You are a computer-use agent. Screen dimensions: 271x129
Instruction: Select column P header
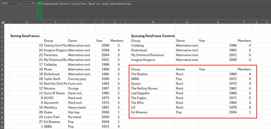pos(244,22)
